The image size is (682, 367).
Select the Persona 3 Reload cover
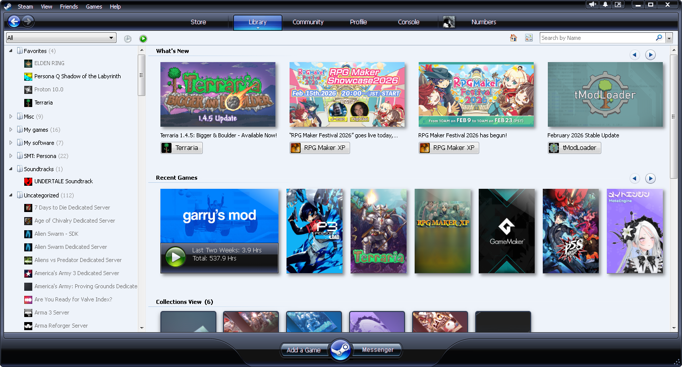pos(314,231)
